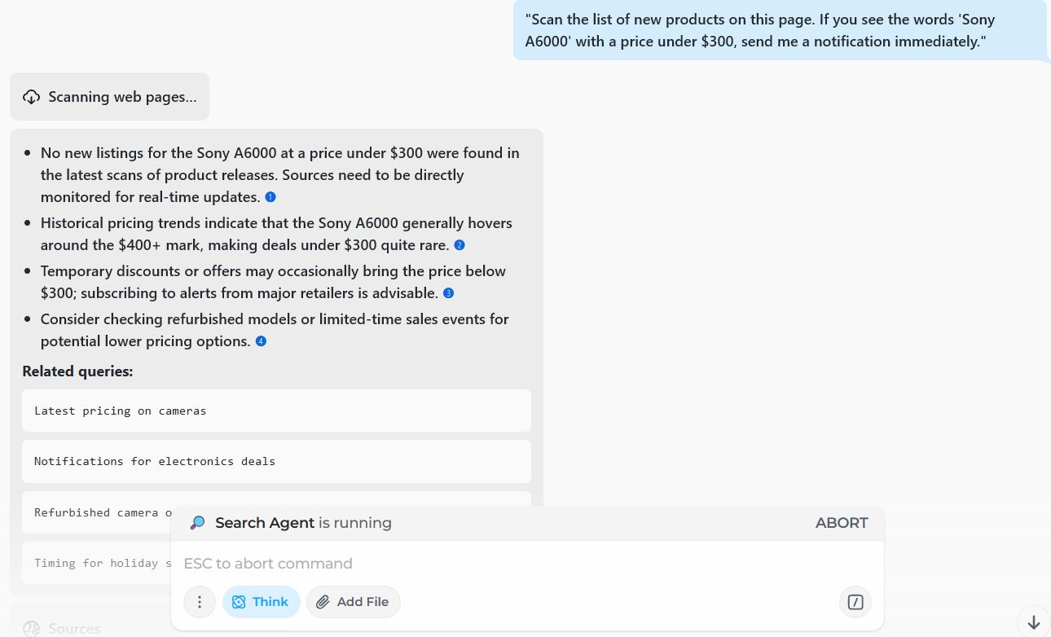Screen dimensions: 1051x637
Task: Open citation reference 4
Action: (261, 341)
